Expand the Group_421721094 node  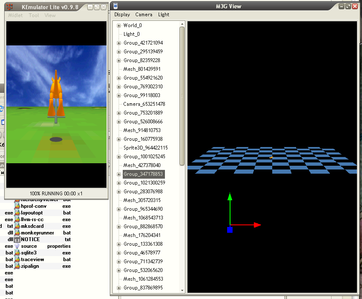(x=119, y=43)
